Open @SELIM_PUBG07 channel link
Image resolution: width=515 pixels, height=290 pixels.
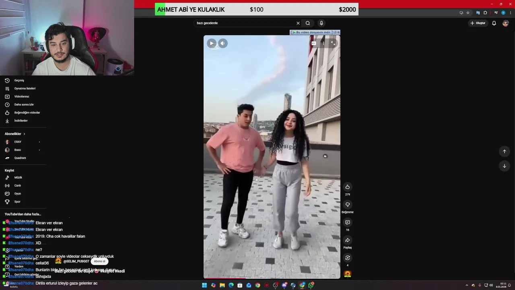76,261
